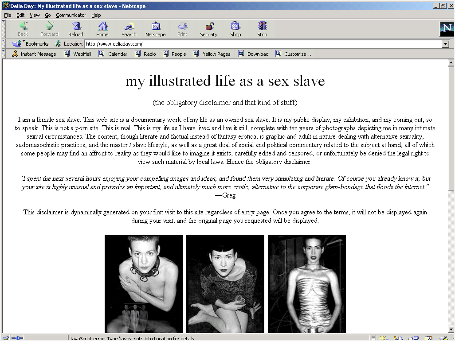Screen dimensions: 455x341
Task: Click the vertical scrollbar down arrow
Action: pos(451,329)
